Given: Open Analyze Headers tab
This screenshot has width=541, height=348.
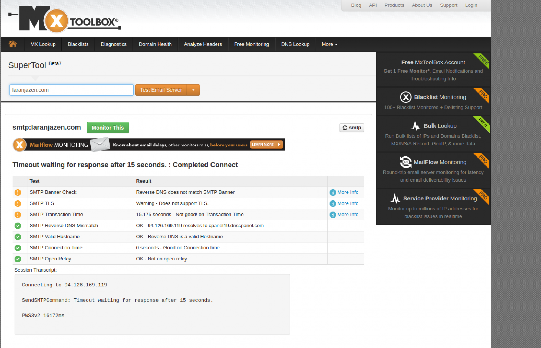Looking at the screenshot, I should 203,44.
